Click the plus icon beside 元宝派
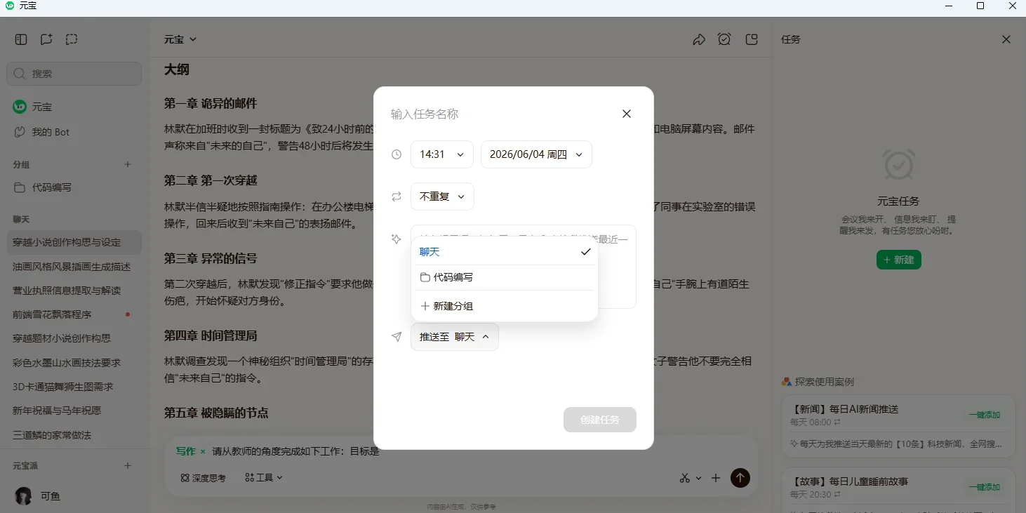Image resolution: width=1026 pixels, height=513 pixels. click(128, 465)
